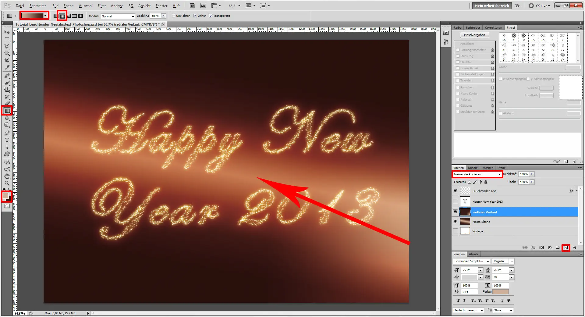The height and width of the screenshot is (317, 585).
Task: Delete layer via trash icon
Action: pos(575,248)
